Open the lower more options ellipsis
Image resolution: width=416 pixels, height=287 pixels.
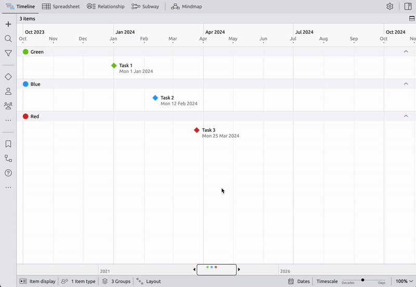coord(8,188)
